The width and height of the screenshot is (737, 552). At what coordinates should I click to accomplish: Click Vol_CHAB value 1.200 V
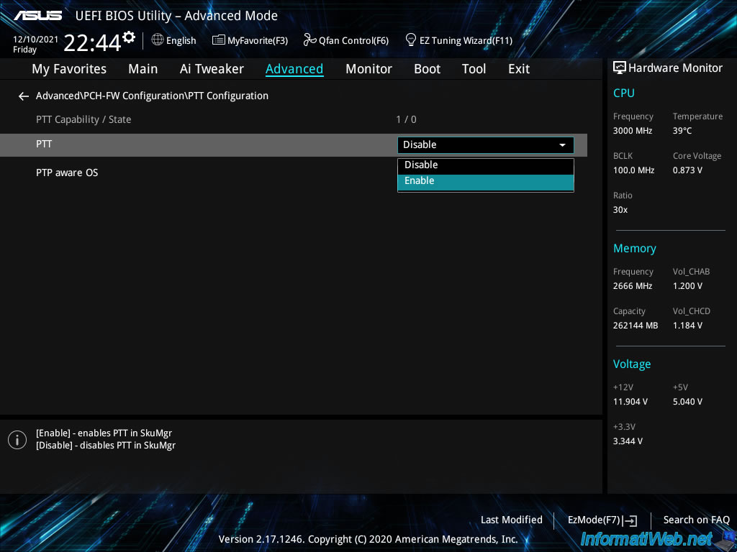[687, 286]
